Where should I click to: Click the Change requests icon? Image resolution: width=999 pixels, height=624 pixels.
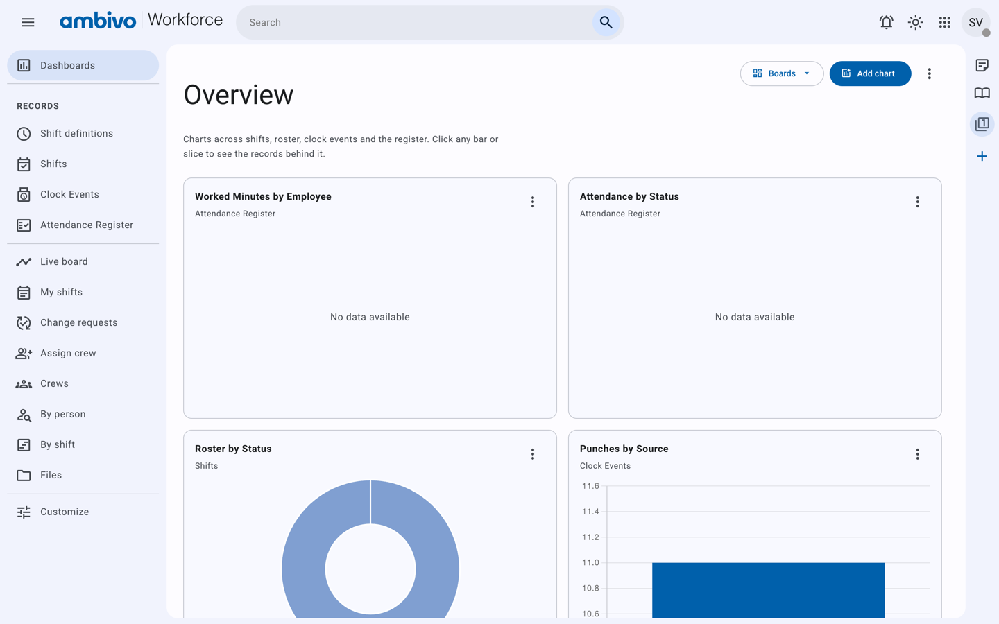(x=24, y=322)
